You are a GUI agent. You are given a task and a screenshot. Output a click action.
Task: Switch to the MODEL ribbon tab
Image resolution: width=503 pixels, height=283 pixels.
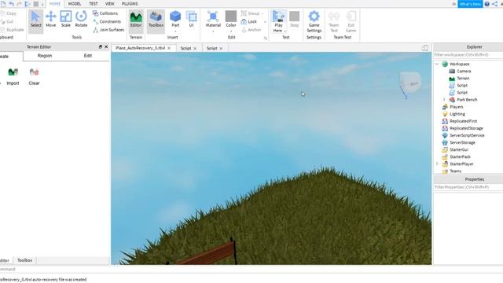tap(75, 3)
